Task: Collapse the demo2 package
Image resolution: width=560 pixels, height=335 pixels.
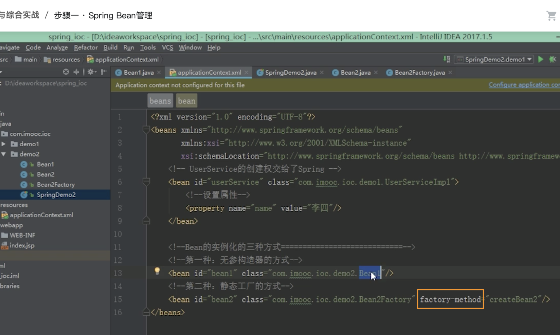Action: [4, 154]
